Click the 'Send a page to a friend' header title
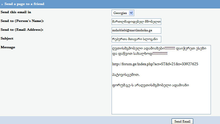The height and width of the screenshot is (124, 220). 24,4
